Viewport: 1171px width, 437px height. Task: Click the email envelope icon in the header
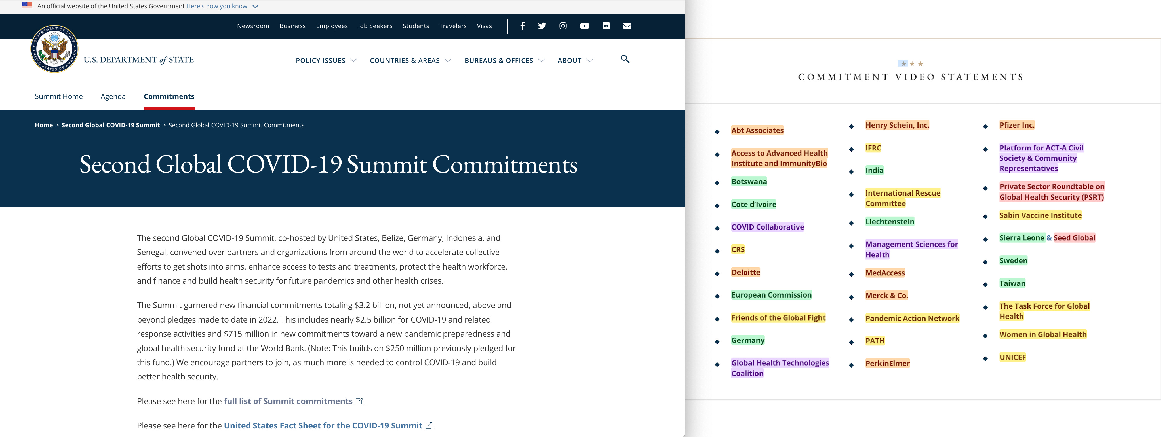627,26
